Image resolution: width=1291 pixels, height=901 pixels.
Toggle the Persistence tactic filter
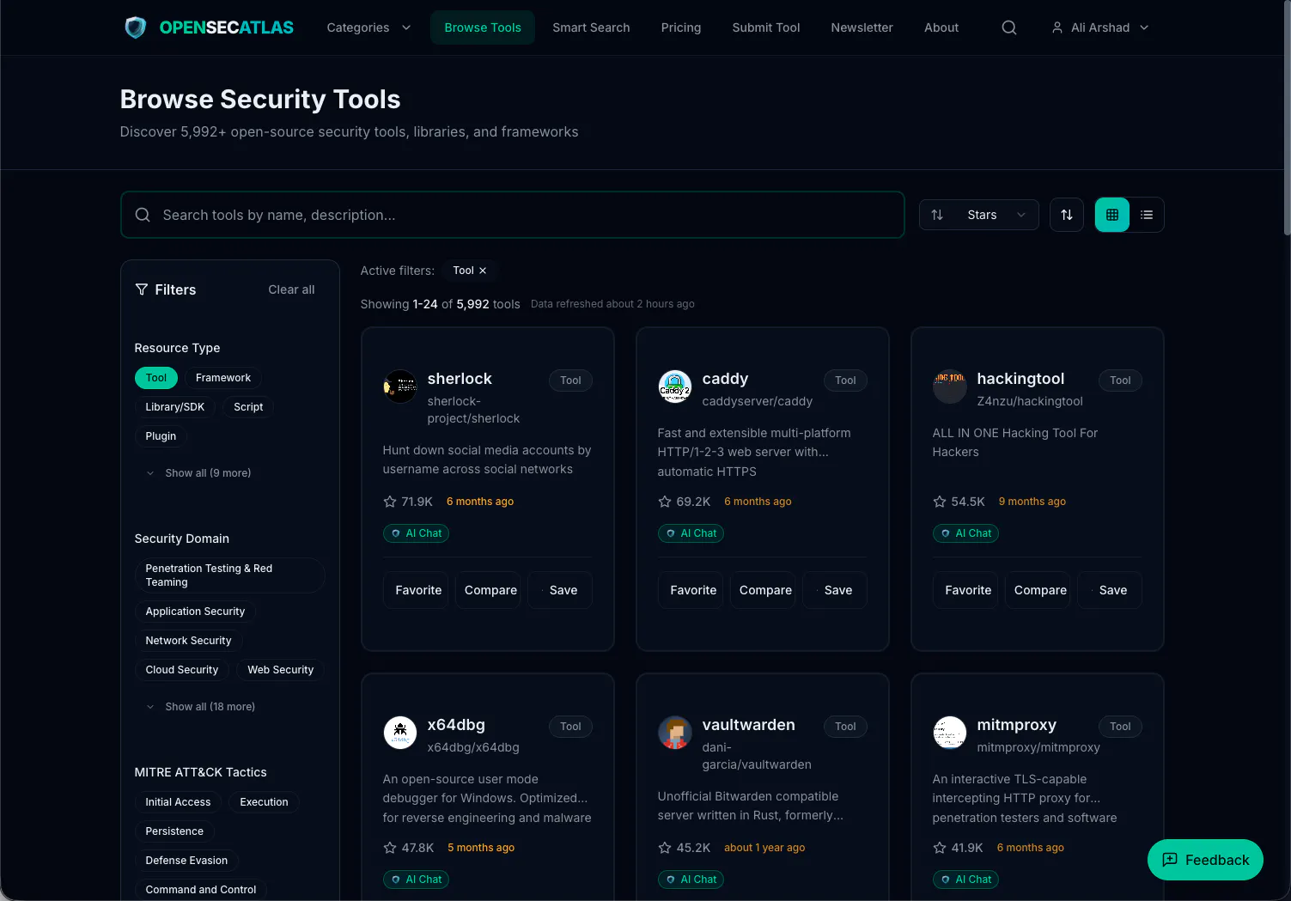point(174,831)
